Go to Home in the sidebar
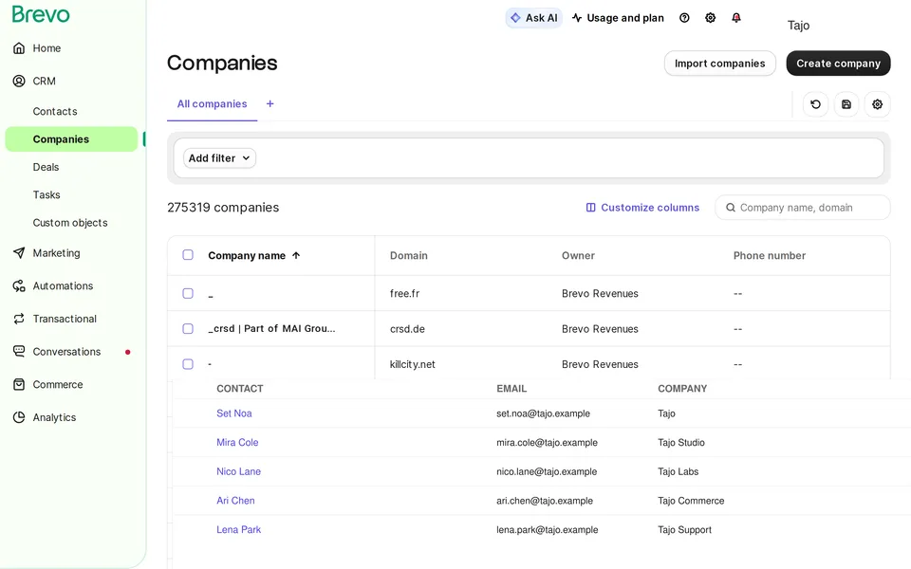 tap(46, 48)
